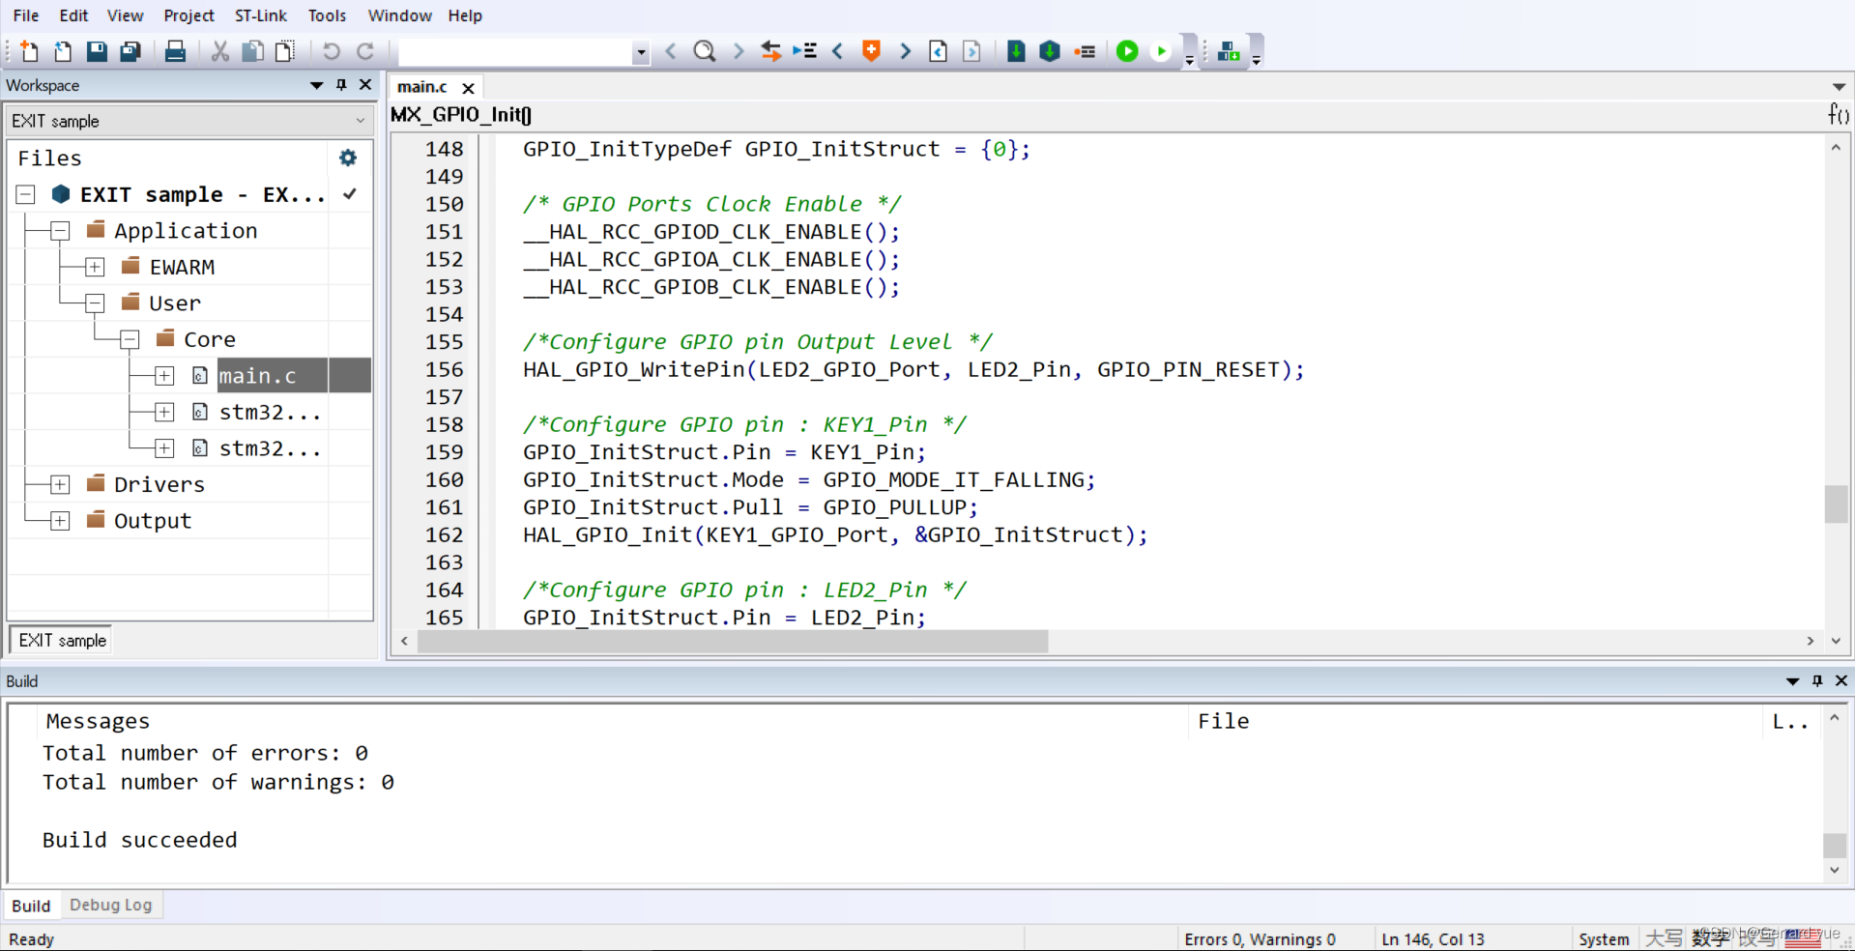
Task: Select the EXIT sample tab at workspace bottom
Action: point(61,640)
